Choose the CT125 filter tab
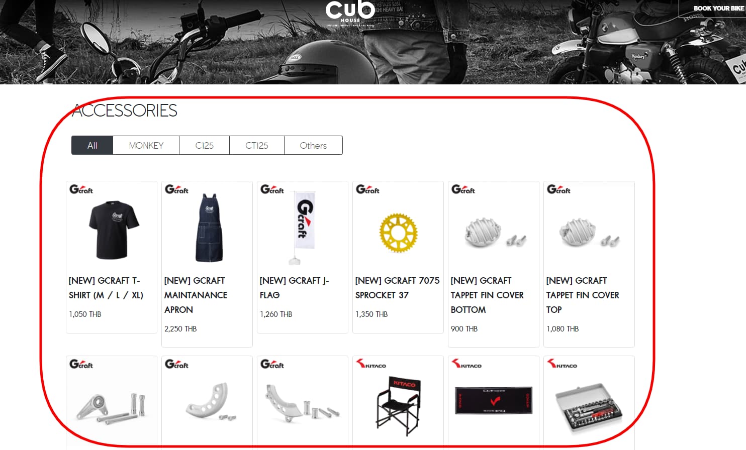The height and width of the screenshot is (450, 746). (x=257, y=145)
